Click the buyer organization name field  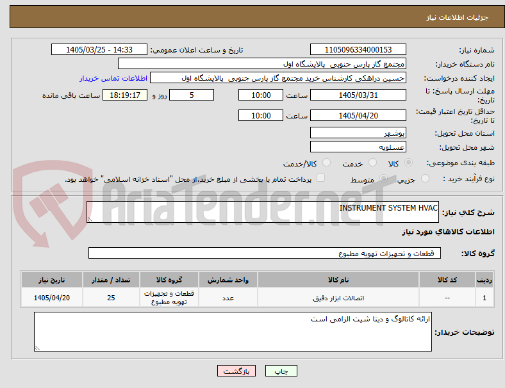tap(262, 63)
